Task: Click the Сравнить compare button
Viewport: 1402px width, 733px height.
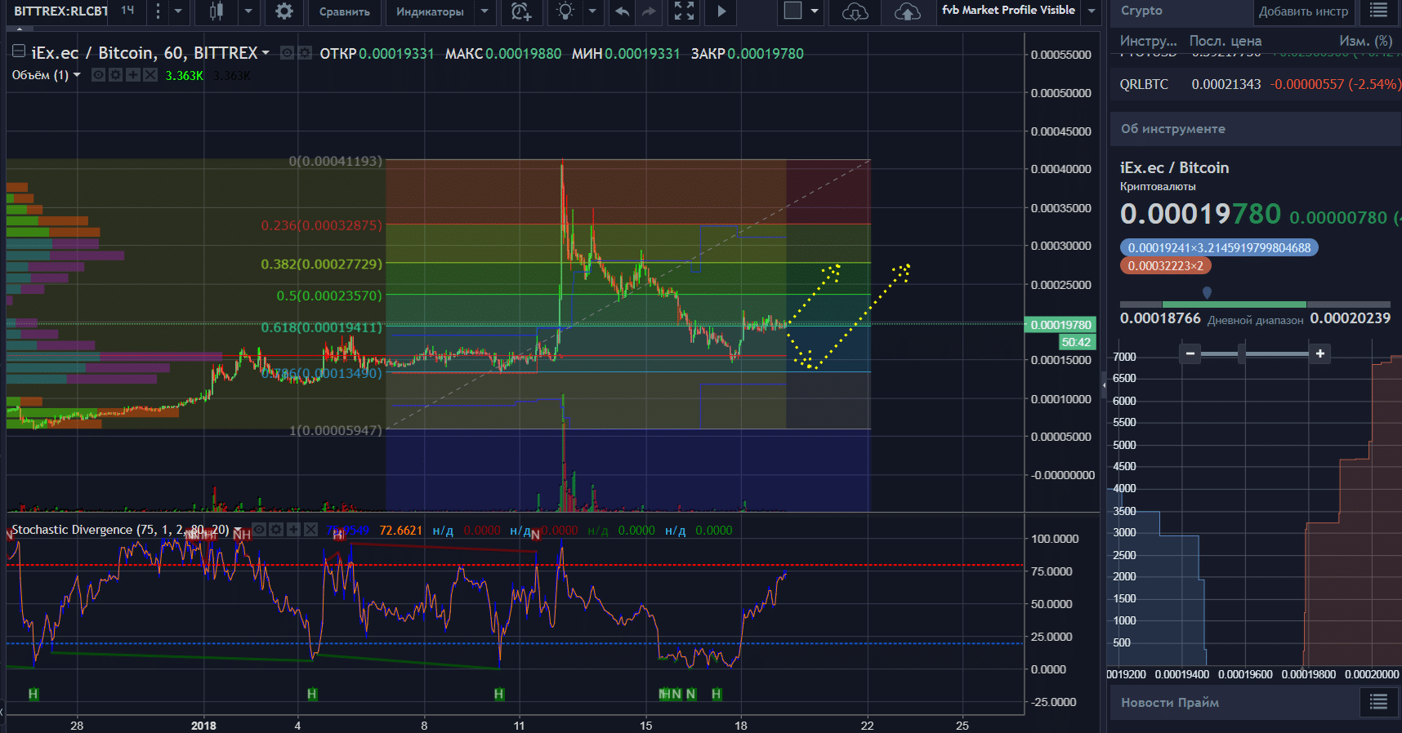Action: click(x=344, y=11)
